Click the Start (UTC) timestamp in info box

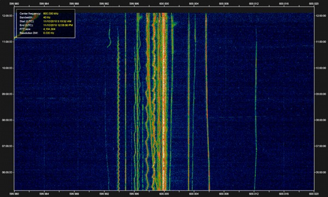(57, 21)
